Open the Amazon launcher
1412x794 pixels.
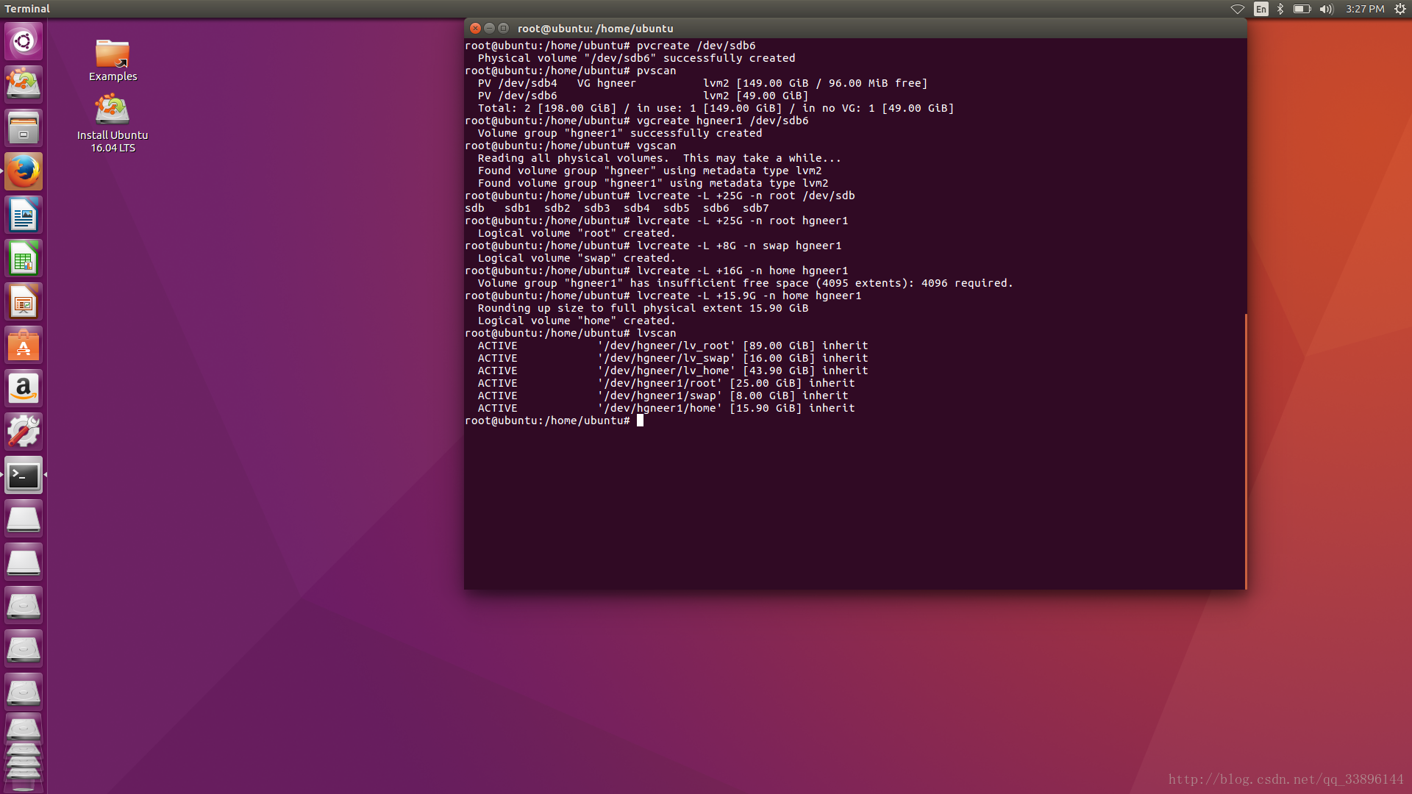point(24,388)
